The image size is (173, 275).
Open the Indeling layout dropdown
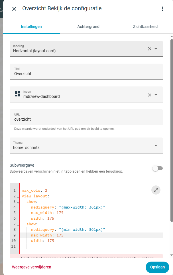click(156, 49)
